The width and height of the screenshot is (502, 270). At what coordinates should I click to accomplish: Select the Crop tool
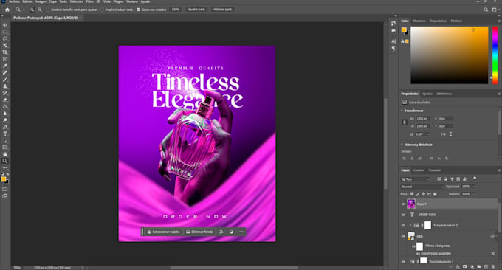pos(5,52)
